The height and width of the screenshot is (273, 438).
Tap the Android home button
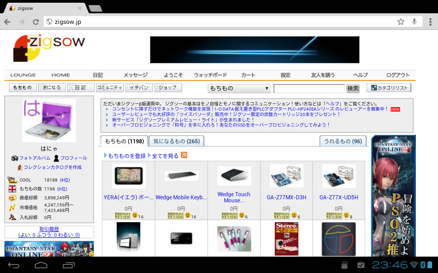41,265
